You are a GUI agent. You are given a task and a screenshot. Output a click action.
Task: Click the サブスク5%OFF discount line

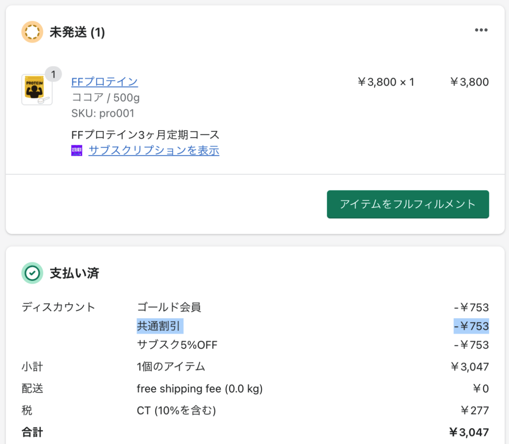(x=177, y=345)
